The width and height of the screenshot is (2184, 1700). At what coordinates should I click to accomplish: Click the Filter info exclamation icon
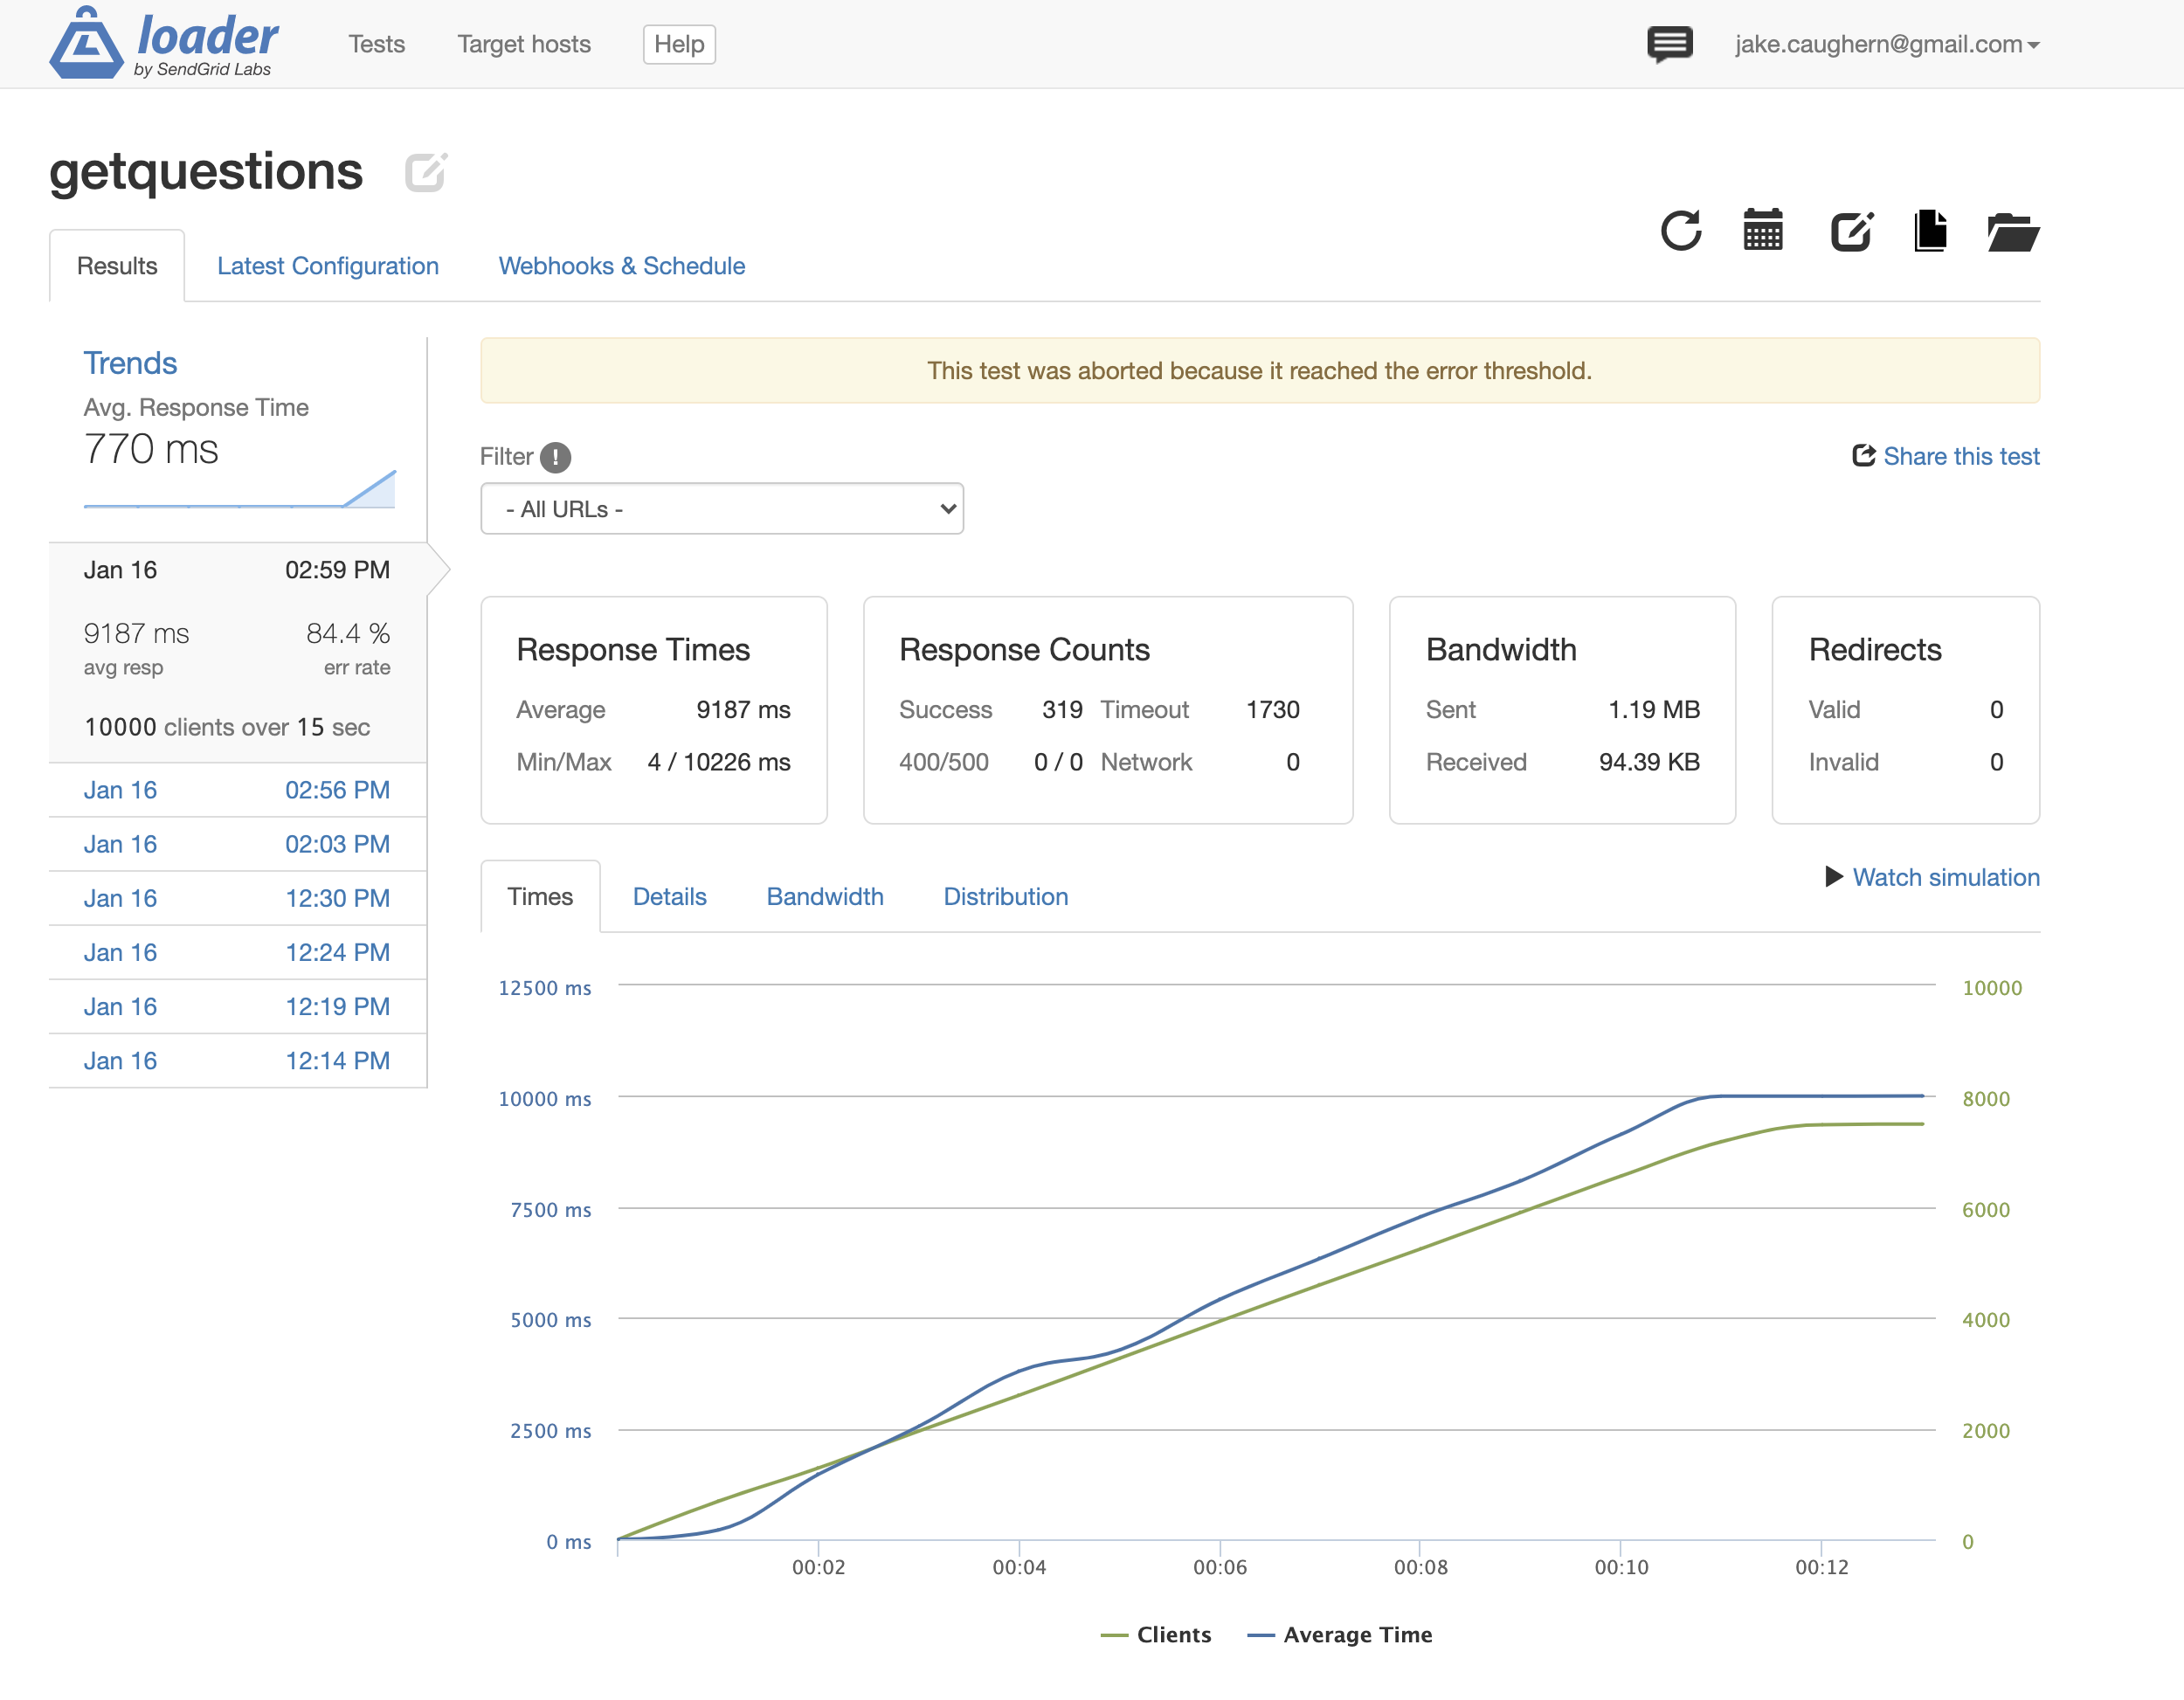555,458
